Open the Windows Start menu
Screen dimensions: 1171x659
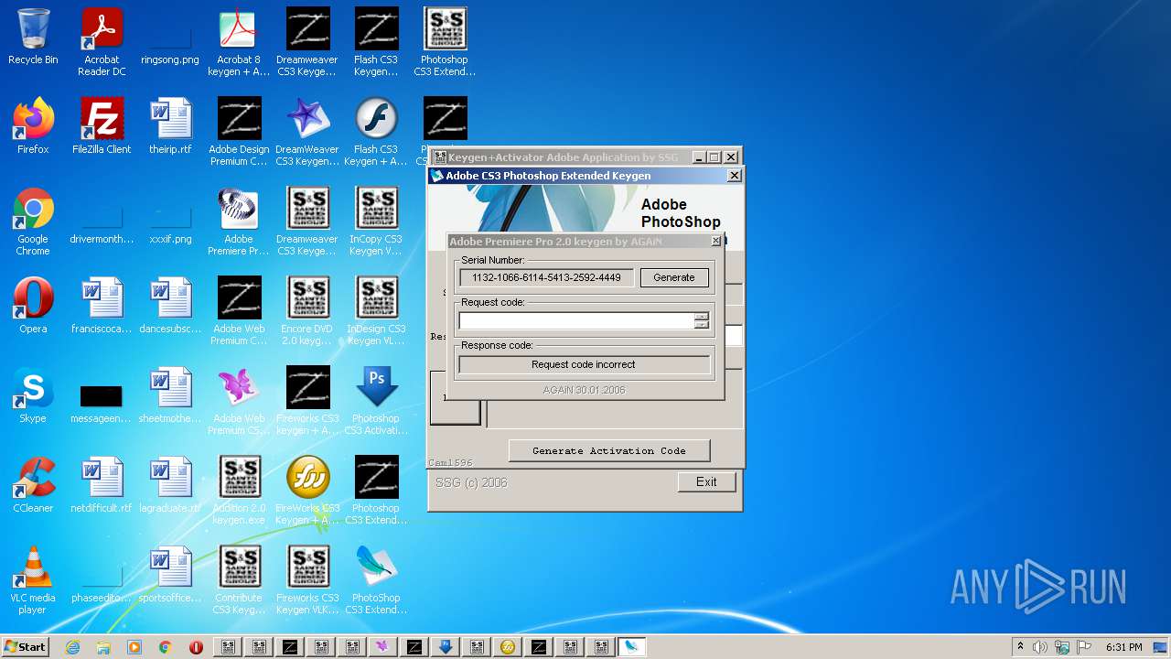tap(25, 647)
